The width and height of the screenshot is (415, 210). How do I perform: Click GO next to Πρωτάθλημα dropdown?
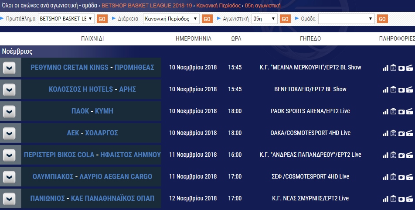102,19
